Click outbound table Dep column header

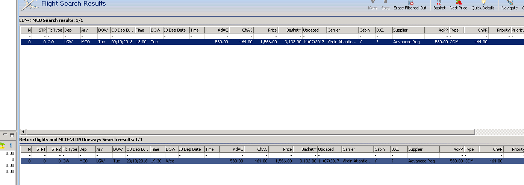pos(72,30)
